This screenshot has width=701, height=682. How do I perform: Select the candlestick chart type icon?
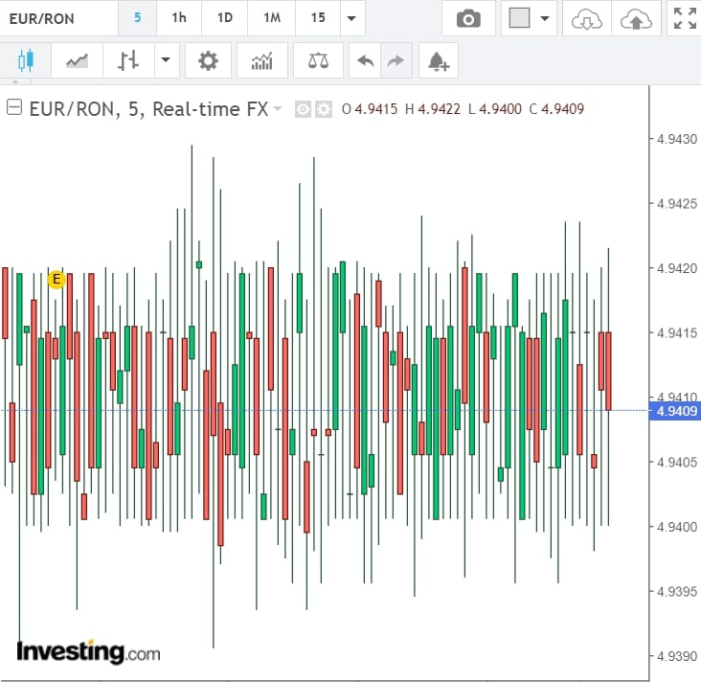click(26, 61)
